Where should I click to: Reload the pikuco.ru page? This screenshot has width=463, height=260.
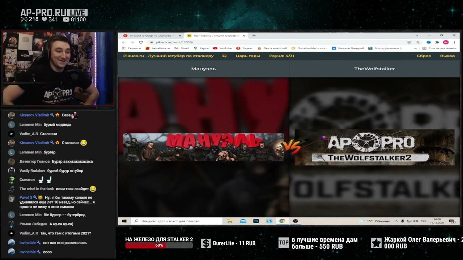[141, 42]
